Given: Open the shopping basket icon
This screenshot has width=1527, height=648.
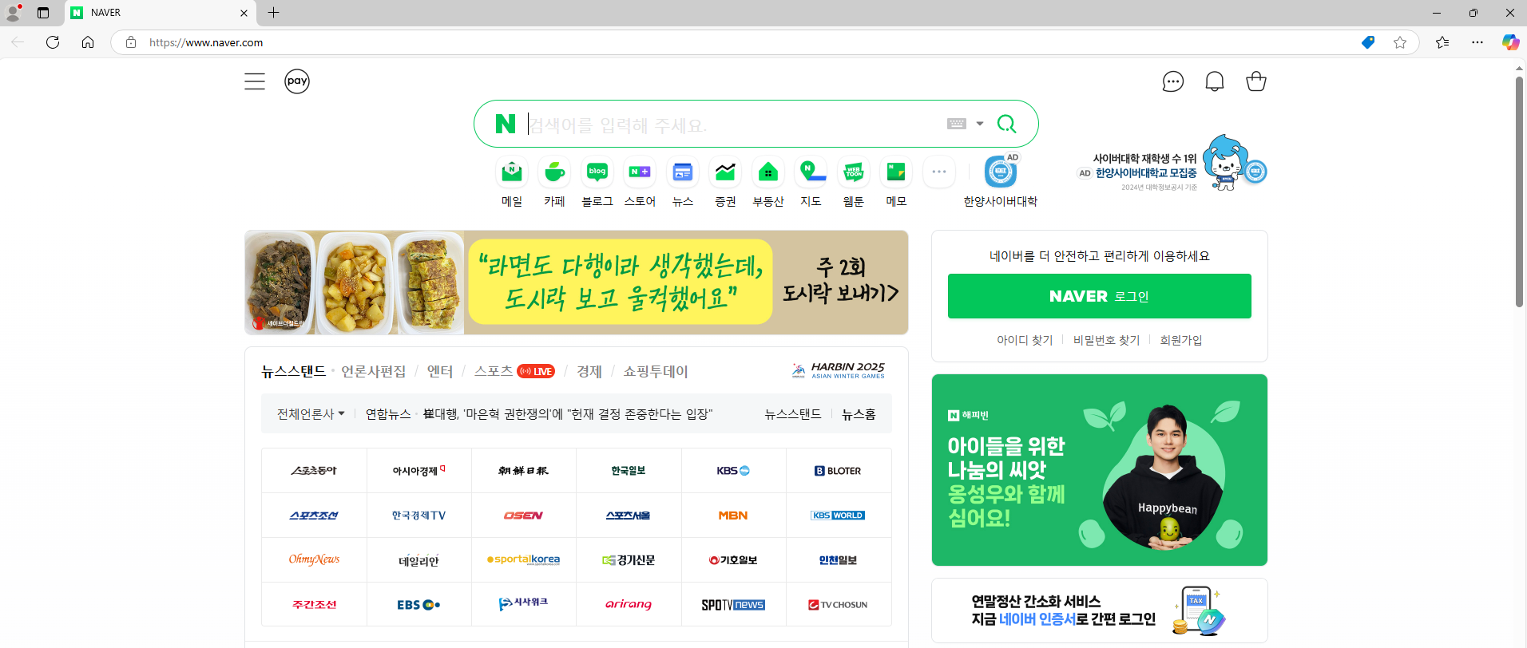Looking at the screenshot, I should [x=1256, y=81].
